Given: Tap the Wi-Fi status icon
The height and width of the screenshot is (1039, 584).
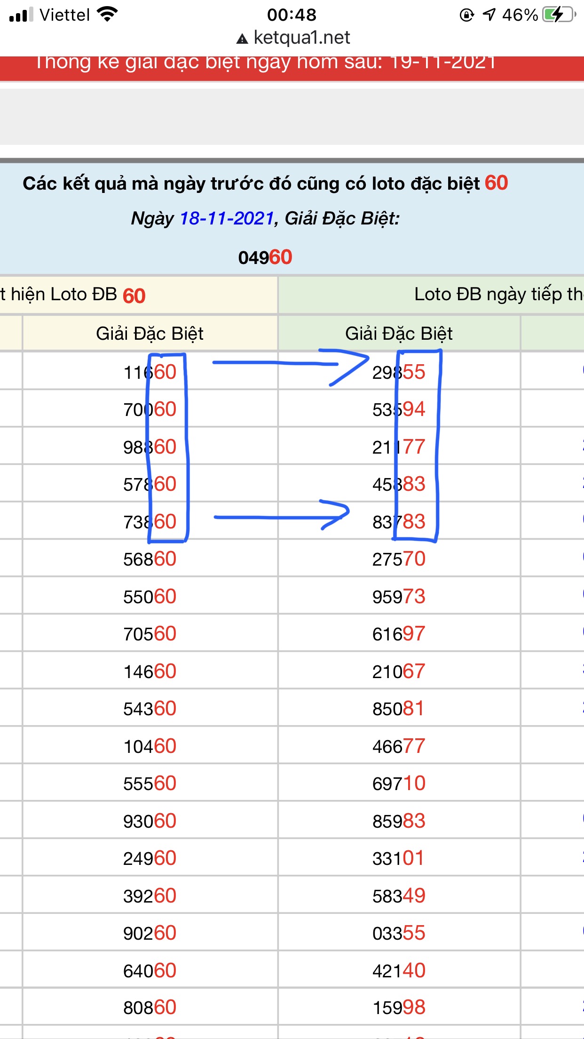Looking at the screenshot, I should pos(107,15).
